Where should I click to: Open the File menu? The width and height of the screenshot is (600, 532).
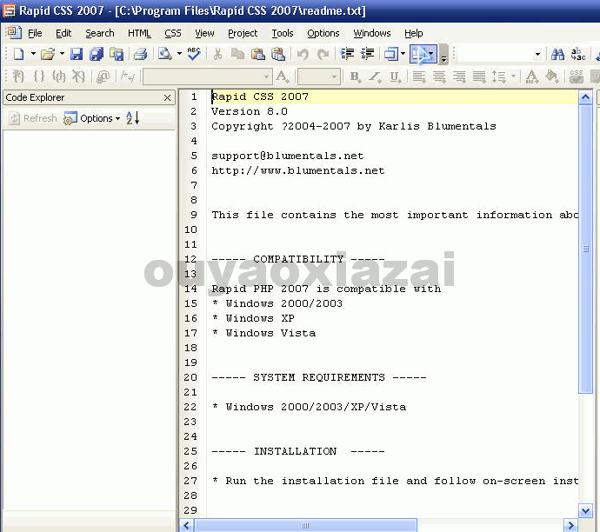(35, 33)
